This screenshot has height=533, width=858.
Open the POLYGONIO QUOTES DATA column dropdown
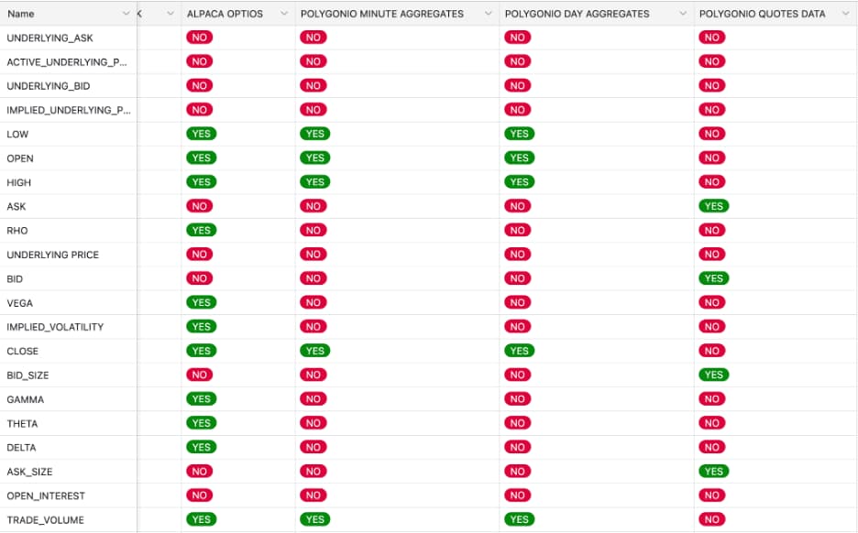click(x=845, y=13)
